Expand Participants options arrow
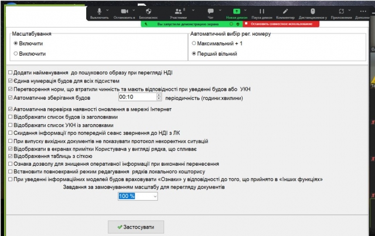This screenshot has width=375, height=236. 193,11
